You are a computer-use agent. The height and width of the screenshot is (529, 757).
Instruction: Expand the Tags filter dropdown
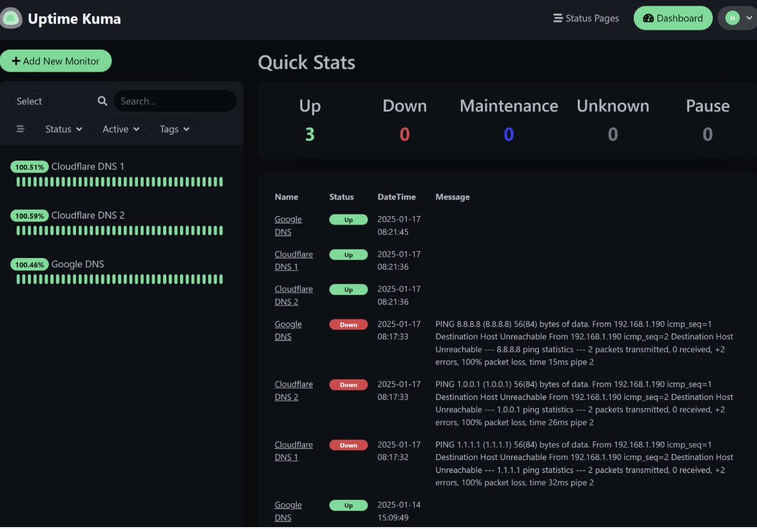(x=174, y=129)
